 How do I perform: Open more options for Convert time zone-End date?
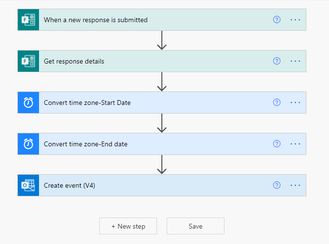(x=295, y=144)
